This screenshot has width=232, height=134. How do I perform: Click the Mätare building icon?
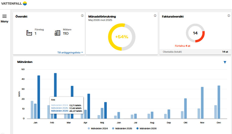coord(57,33)
